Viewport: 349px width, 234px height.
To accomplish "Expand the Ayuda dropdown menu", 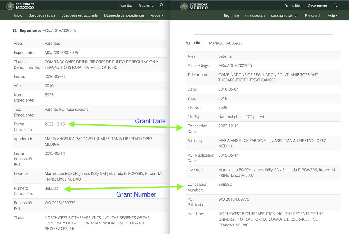I will click(x=157, y=15).
